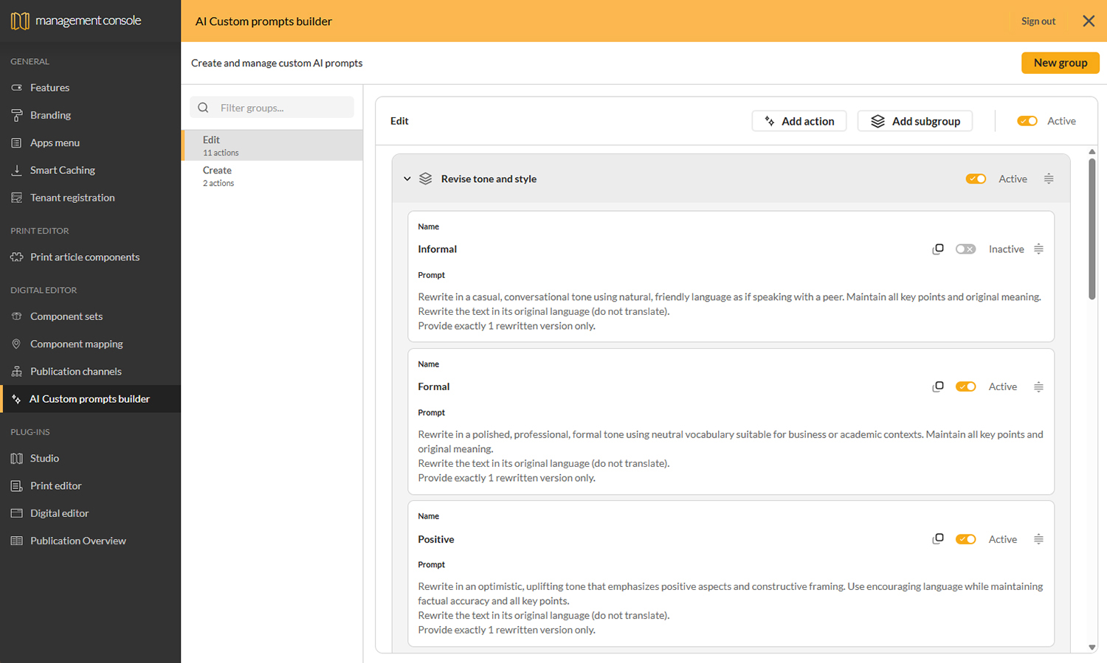Click the reorder handle on the Positive prompt
The image size is (1107, 663).
click(1039, 539)
